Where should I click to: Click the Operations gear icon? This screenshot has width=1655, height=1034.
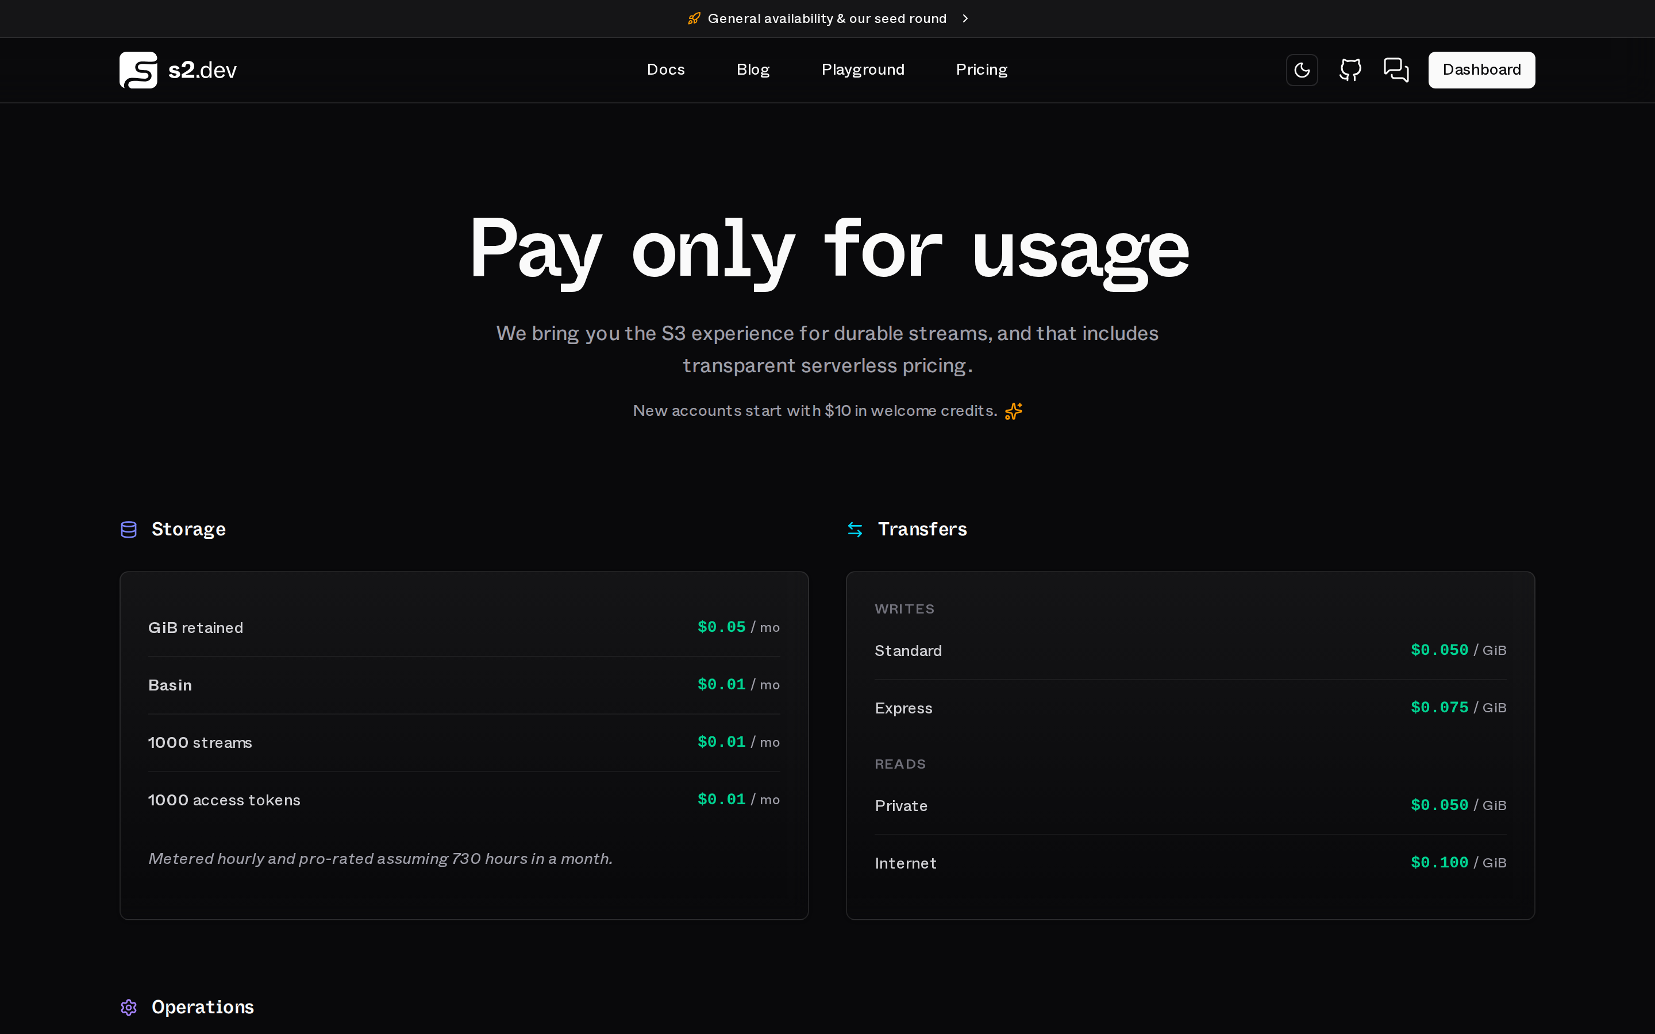129,1008
